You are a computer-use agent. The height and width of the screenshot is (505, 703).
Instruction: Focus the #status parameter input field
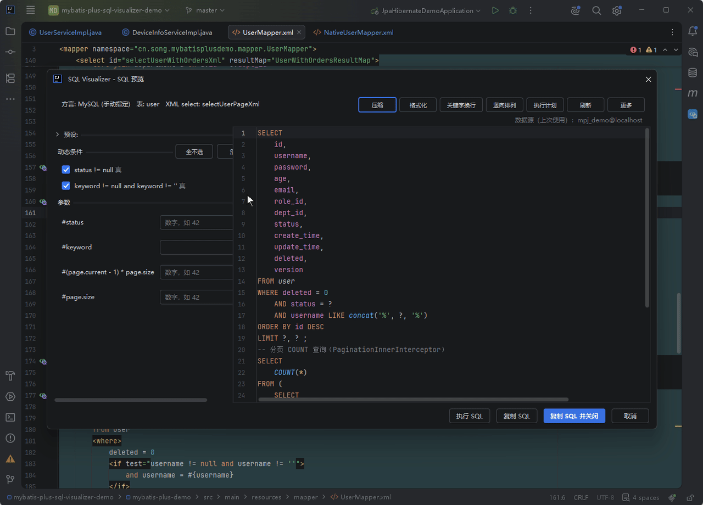pos(196,222)
